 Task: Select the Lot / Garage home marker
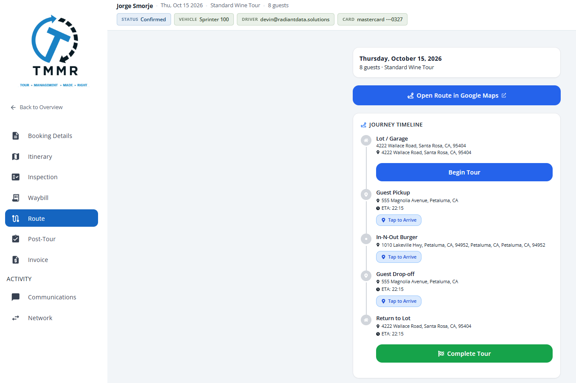(x=366, y=140)
